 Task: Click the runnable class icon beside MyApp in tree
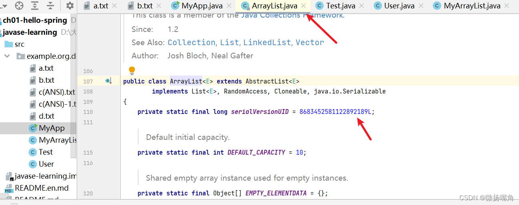click(33, 128)
